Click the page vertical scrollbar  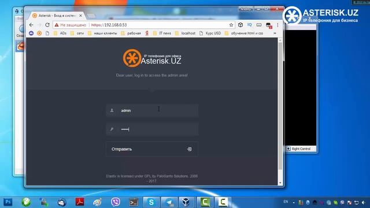[280, 106]
